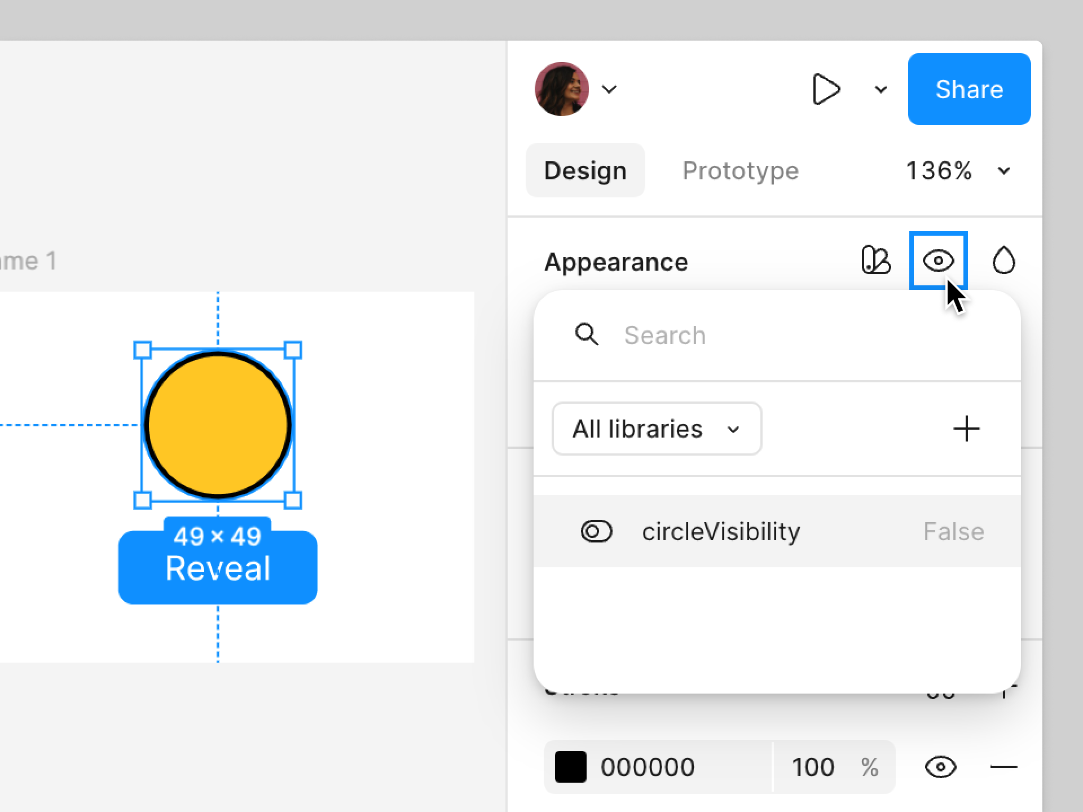This screenshot has width=1083, height=812.
Task: Expand the avatar account chevron
Action: click(x=609, y=89)
